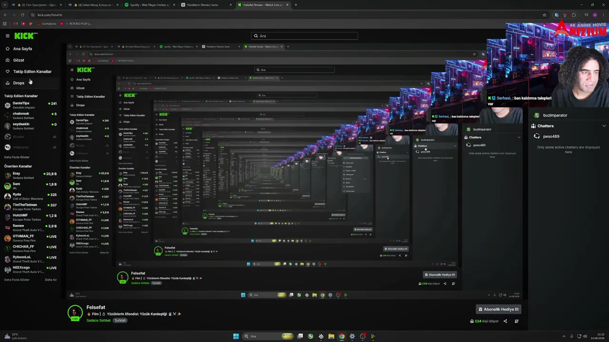Image resolution: width=609 pixels, height=342 pixels.
Task: Open CHICHAR_FF live channel
Action: pyautogui.click(x=30, y=248)
